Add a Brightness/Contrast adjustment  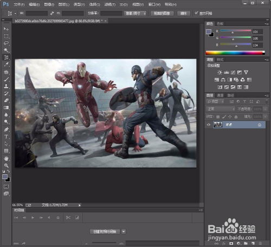tap(220, 73)
